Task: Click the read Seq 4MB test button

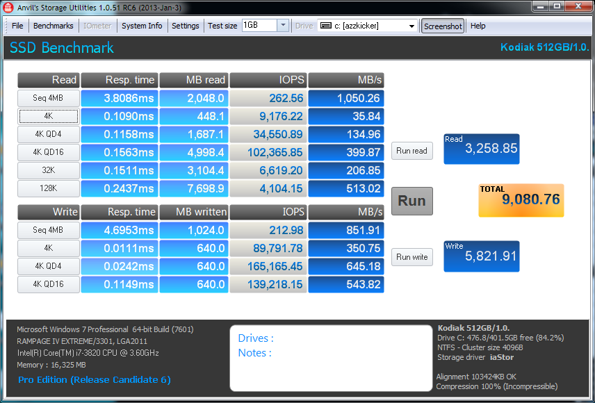Action: [49, 98]
